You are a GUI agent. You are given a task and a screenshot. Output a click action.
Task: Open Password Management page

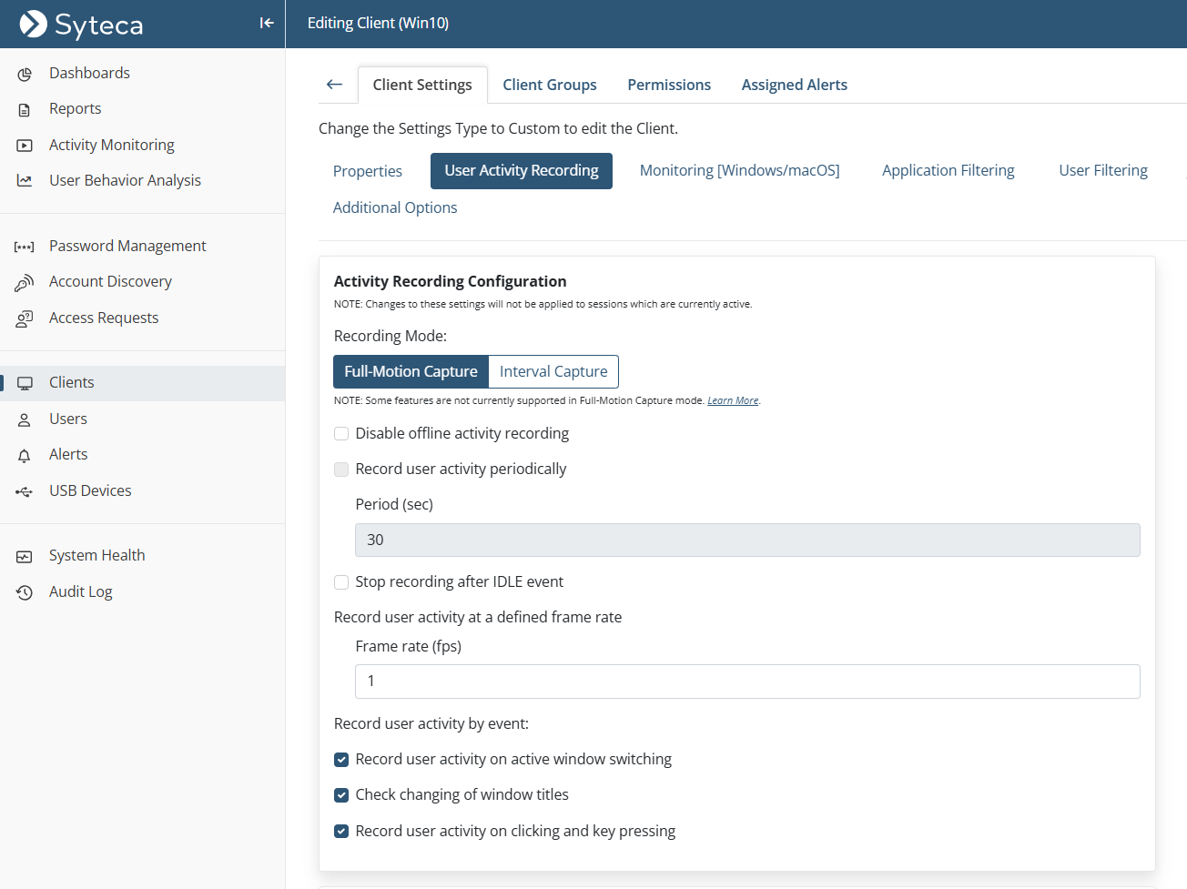127,246
